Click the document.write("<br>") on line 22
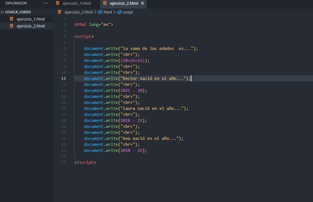Screen dimensions: 313x202 click(x=112, y=144)
